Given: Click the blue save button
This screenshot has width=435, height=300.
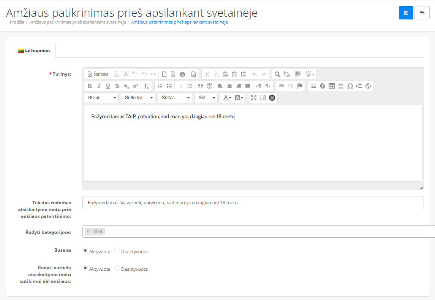Looking at the screenshot, I should tap(406, 13).
